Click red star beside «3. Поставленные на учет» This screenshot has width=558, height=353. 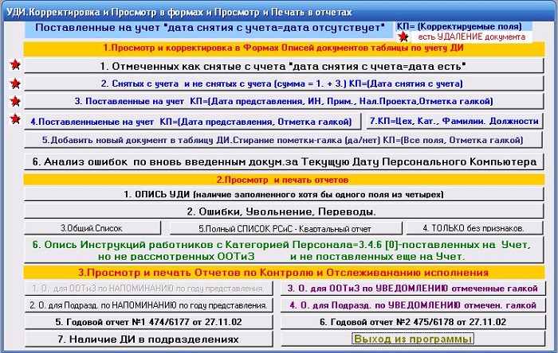(14, 102)
